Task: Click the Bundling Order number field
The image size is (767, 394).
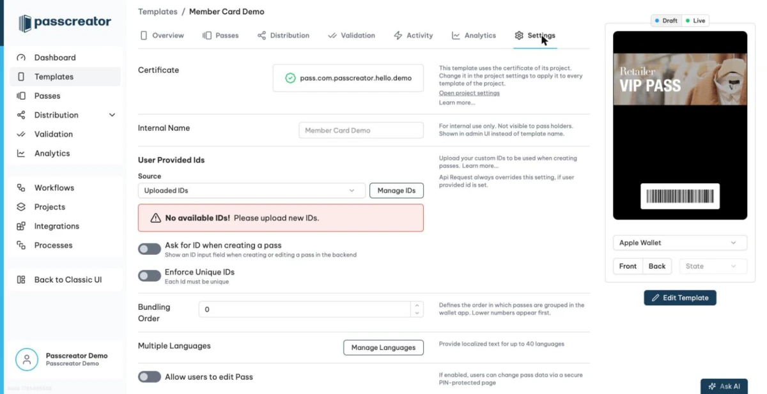Action: coord(306,309)
